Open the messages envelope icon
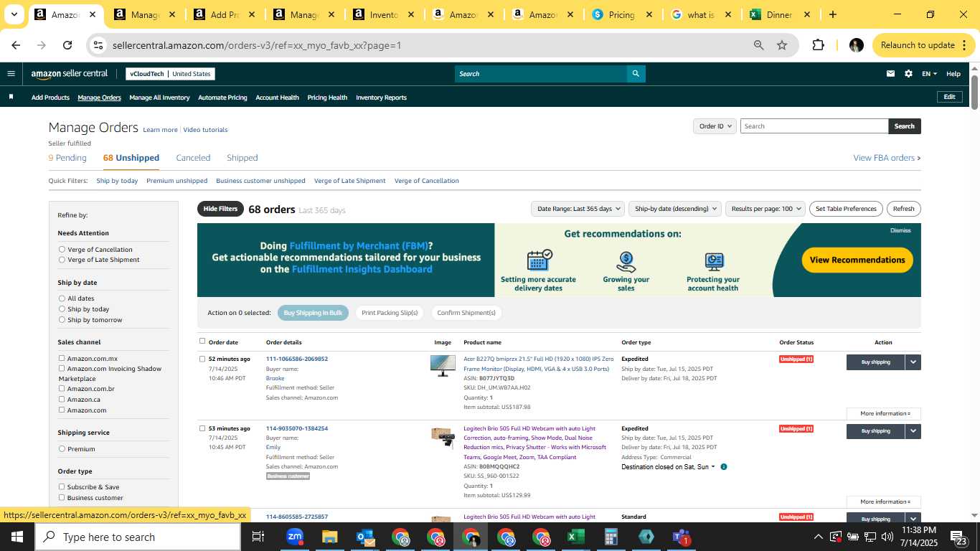Screen dimensions: 980x551 click(x=890, y=73)
